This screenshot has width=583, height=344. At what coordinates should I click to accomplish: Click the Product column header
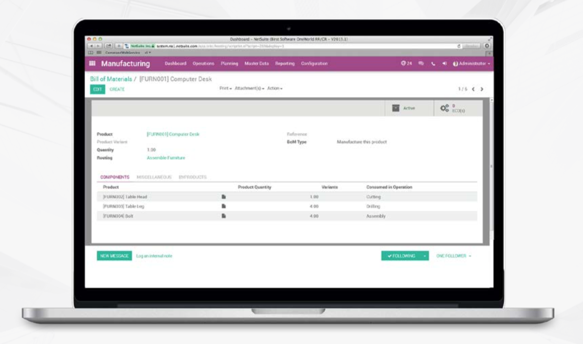click(x=111, y=187)
